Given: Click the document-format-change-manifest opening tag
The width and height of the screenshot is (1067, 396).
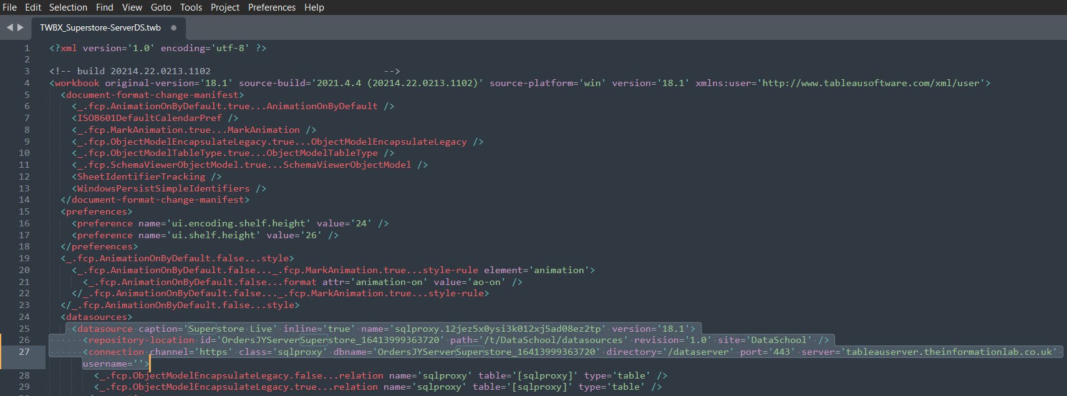Looking at the screenshot, I should click(152, 95).
